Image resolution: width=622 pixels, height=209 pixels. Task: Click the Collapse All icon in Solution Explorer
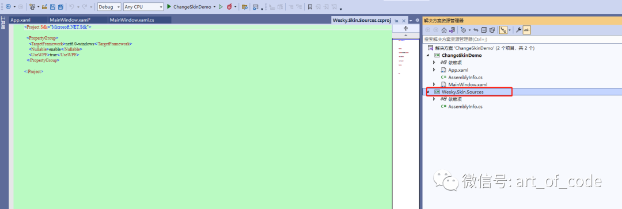point(484,30)
